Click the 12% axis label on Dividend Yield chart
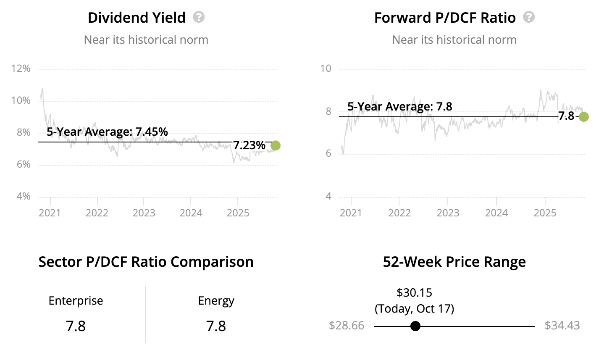 21,68
